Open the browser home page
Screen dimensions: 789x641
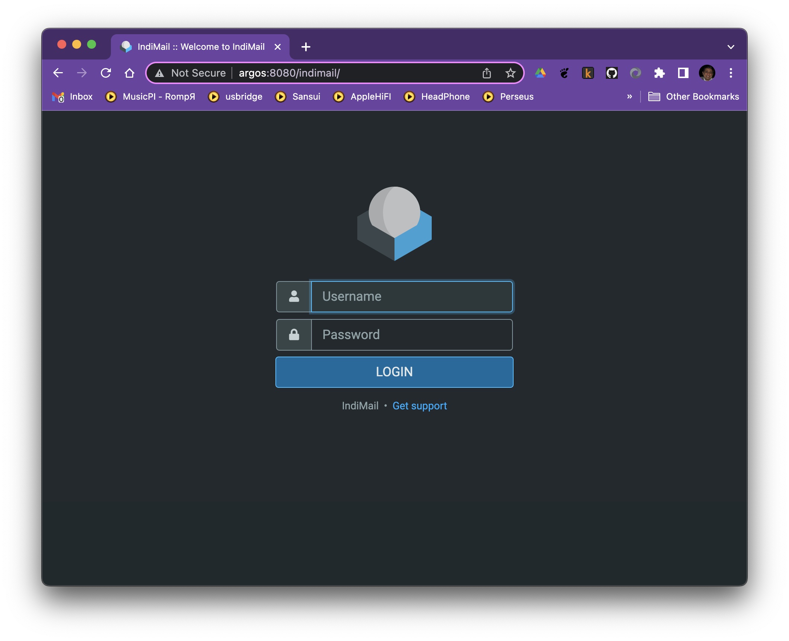(130, 73)
